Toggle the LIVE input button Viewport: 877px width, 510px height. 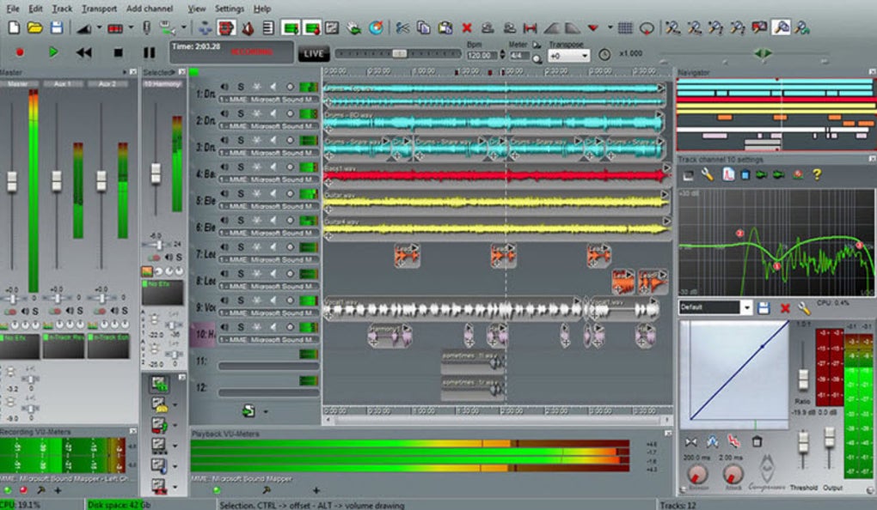click(x=313, y=53)
